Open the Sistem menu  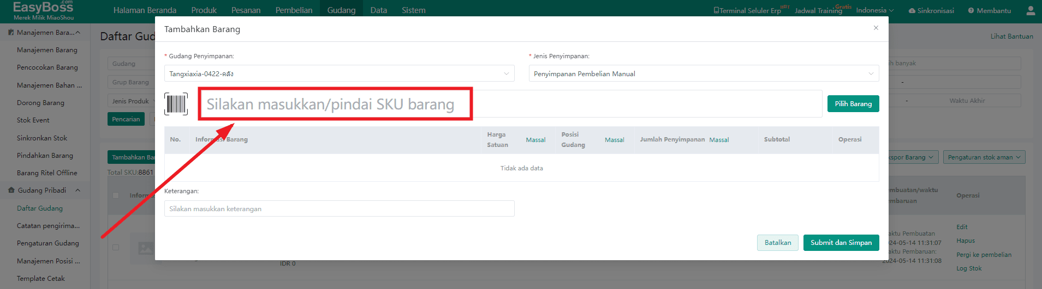point(413,10)
